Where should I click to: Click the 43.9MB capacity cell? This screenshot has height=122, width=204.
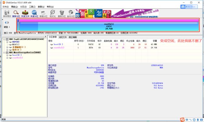coord(154,44)
